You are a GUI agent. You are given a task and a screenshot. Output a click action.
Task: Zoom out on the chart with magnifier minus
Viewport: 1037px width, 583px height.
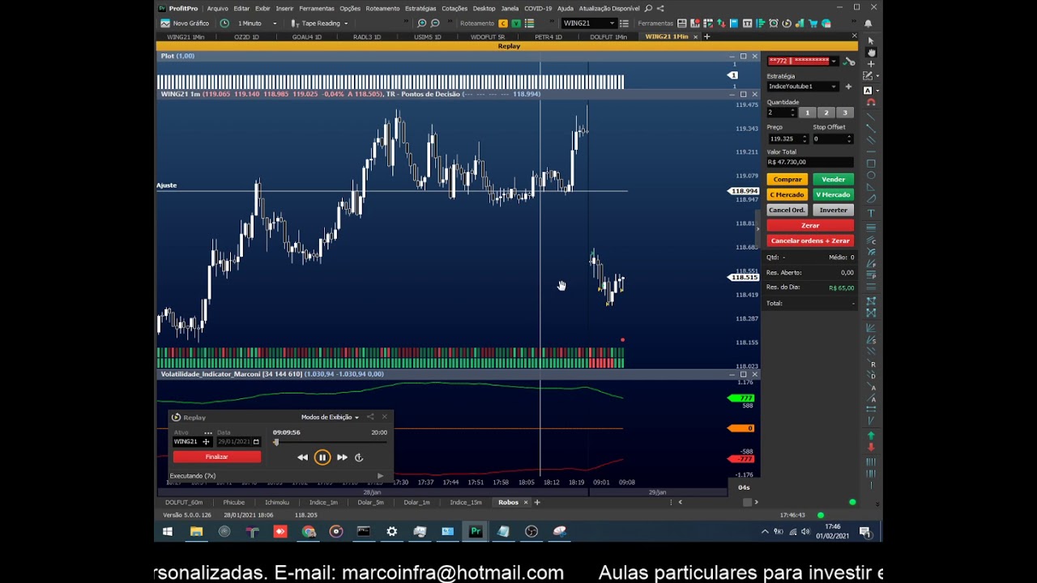click(x=435, y=23)
